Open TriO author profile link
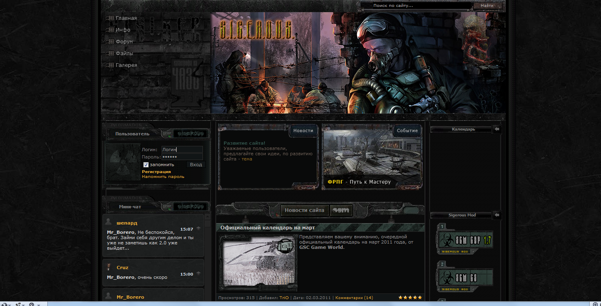This screenshot has width=601, height=306. pyautogui.click(x=284, y=297)
